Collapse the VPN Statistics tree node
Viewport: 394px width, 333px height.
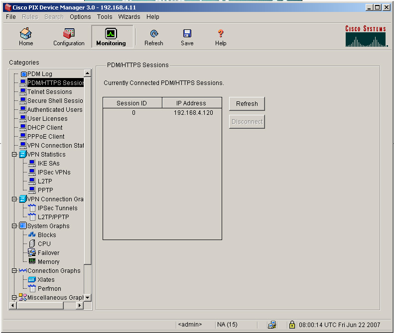[14, 155]
